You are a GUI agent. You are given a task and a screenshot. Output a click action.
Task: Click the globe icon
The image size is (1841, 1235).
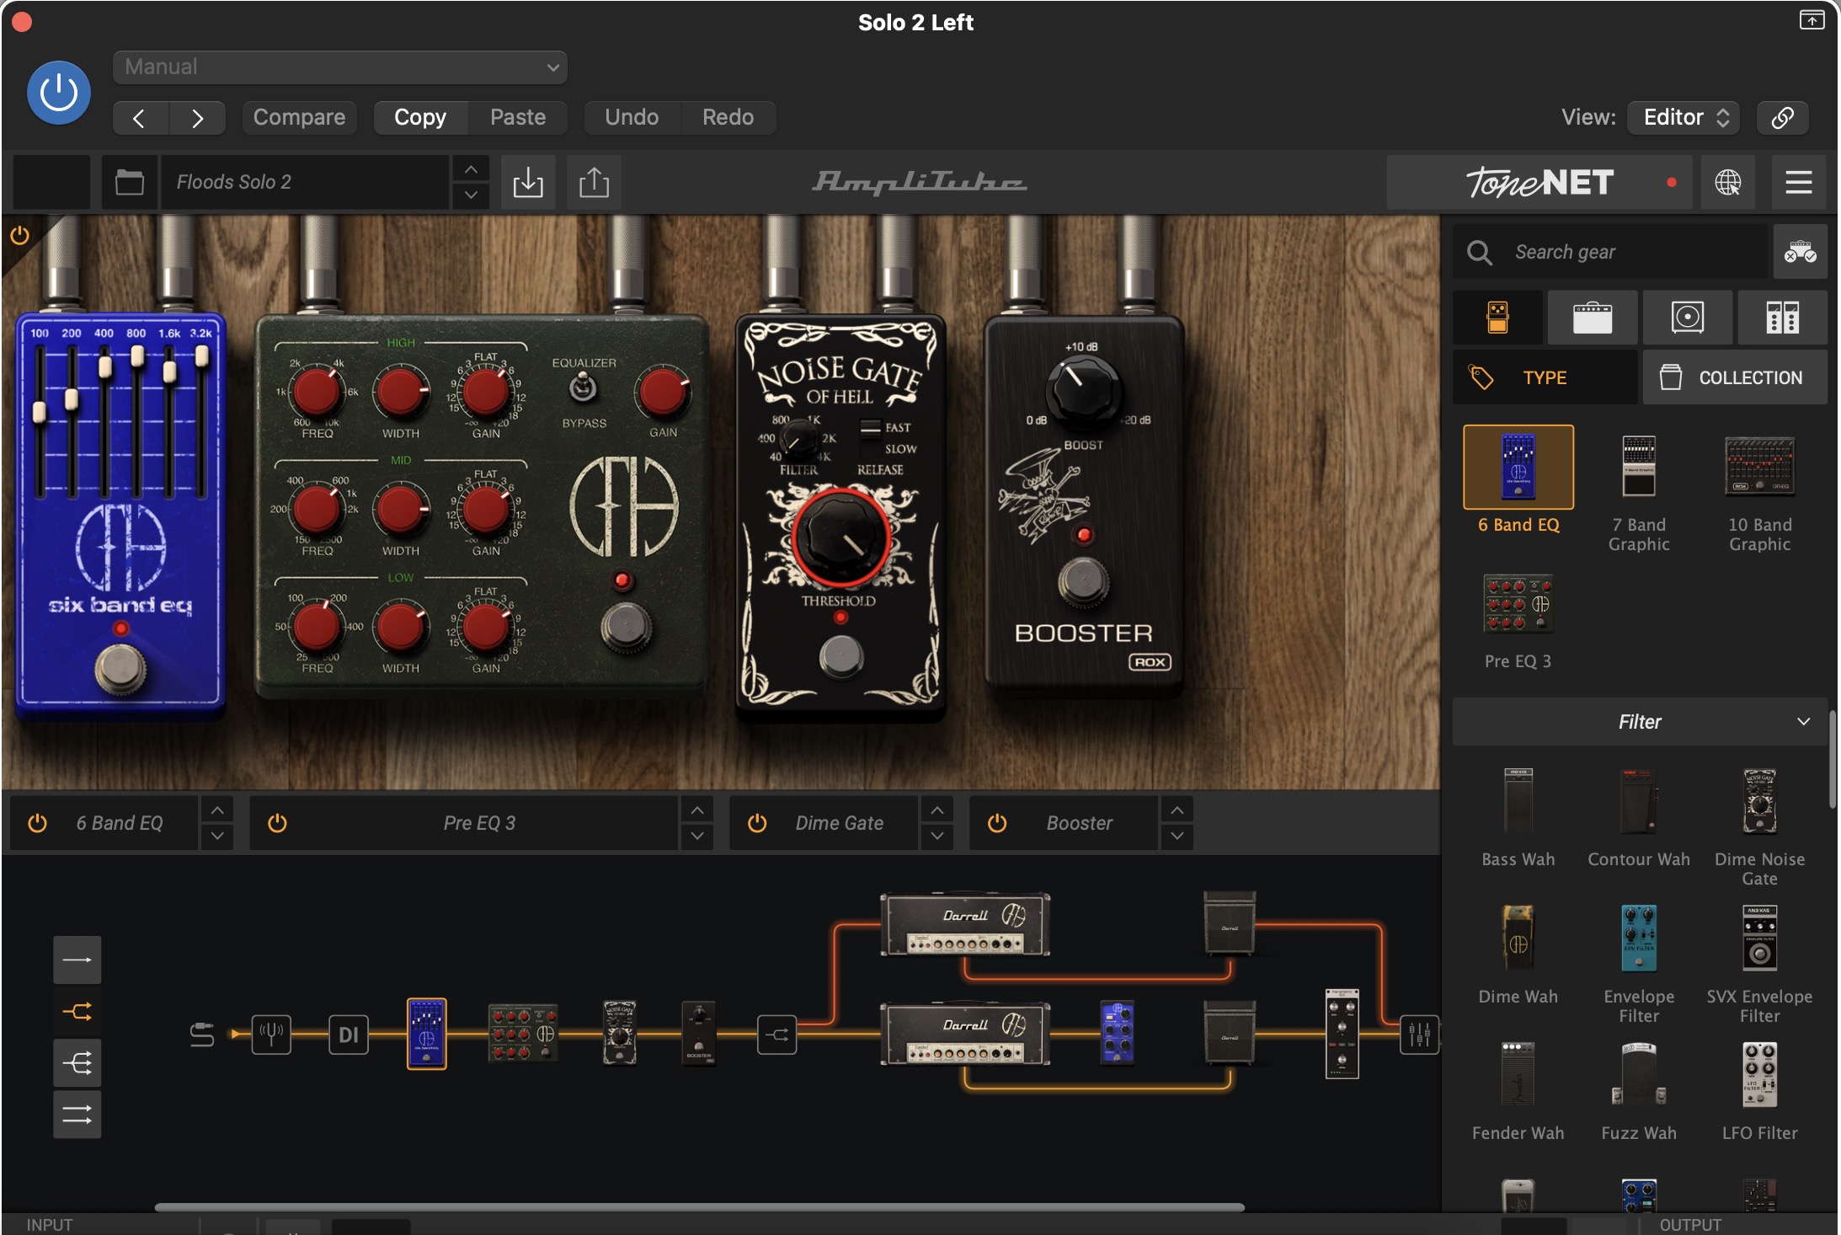click(x=1727, y=182)
